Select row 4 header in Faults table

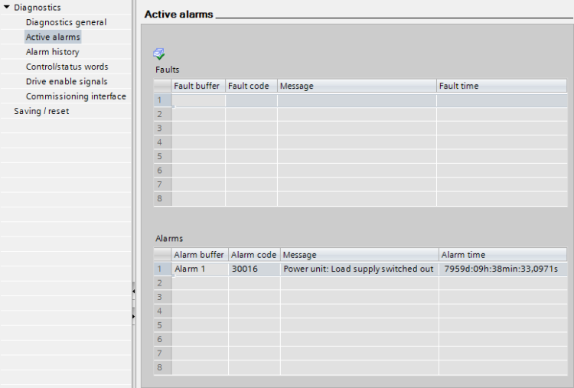point(162,142)
